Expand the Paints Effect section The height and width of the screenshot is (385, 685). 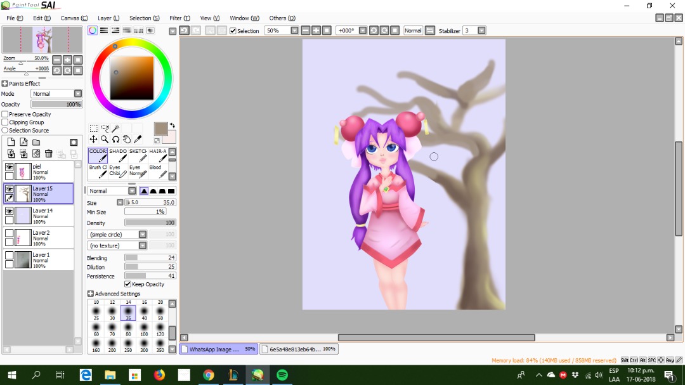click(5, 84)
